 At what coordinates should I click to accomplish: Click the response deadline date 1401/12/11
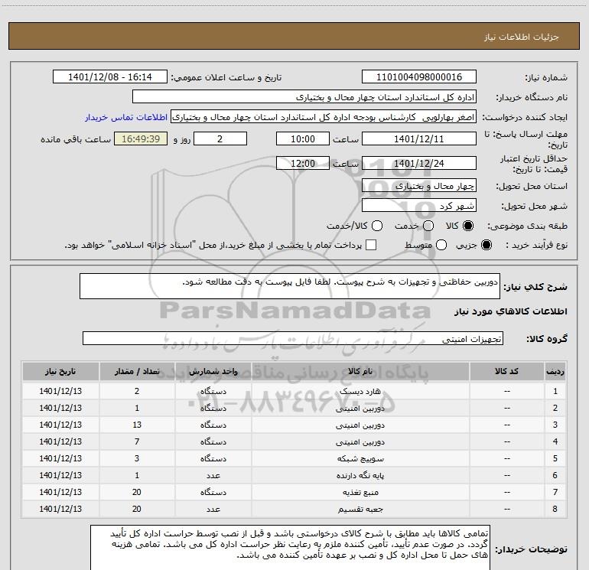(x=419, y=138)
